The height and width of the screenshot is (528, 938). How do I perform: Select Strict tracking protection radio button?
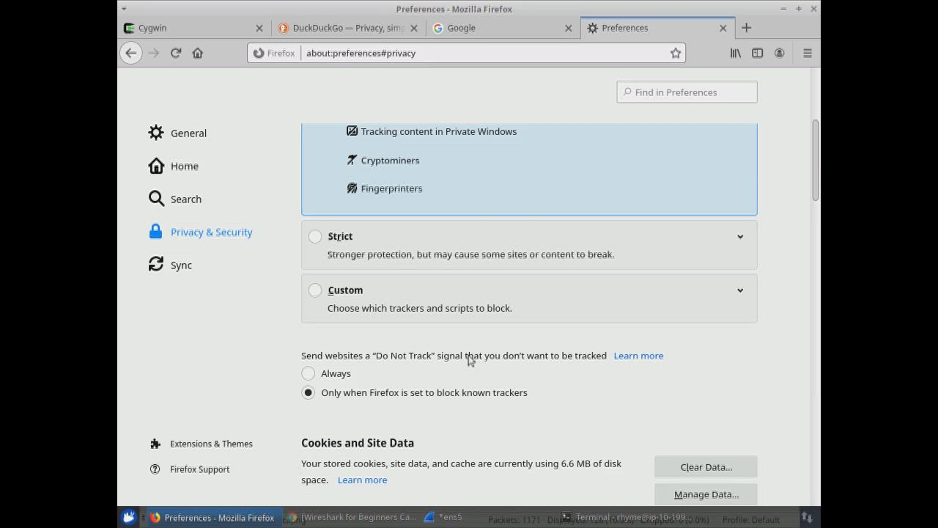(315, 236)
